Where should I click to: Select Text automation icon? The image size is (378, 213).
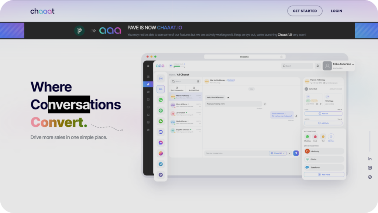click(323, 137)
